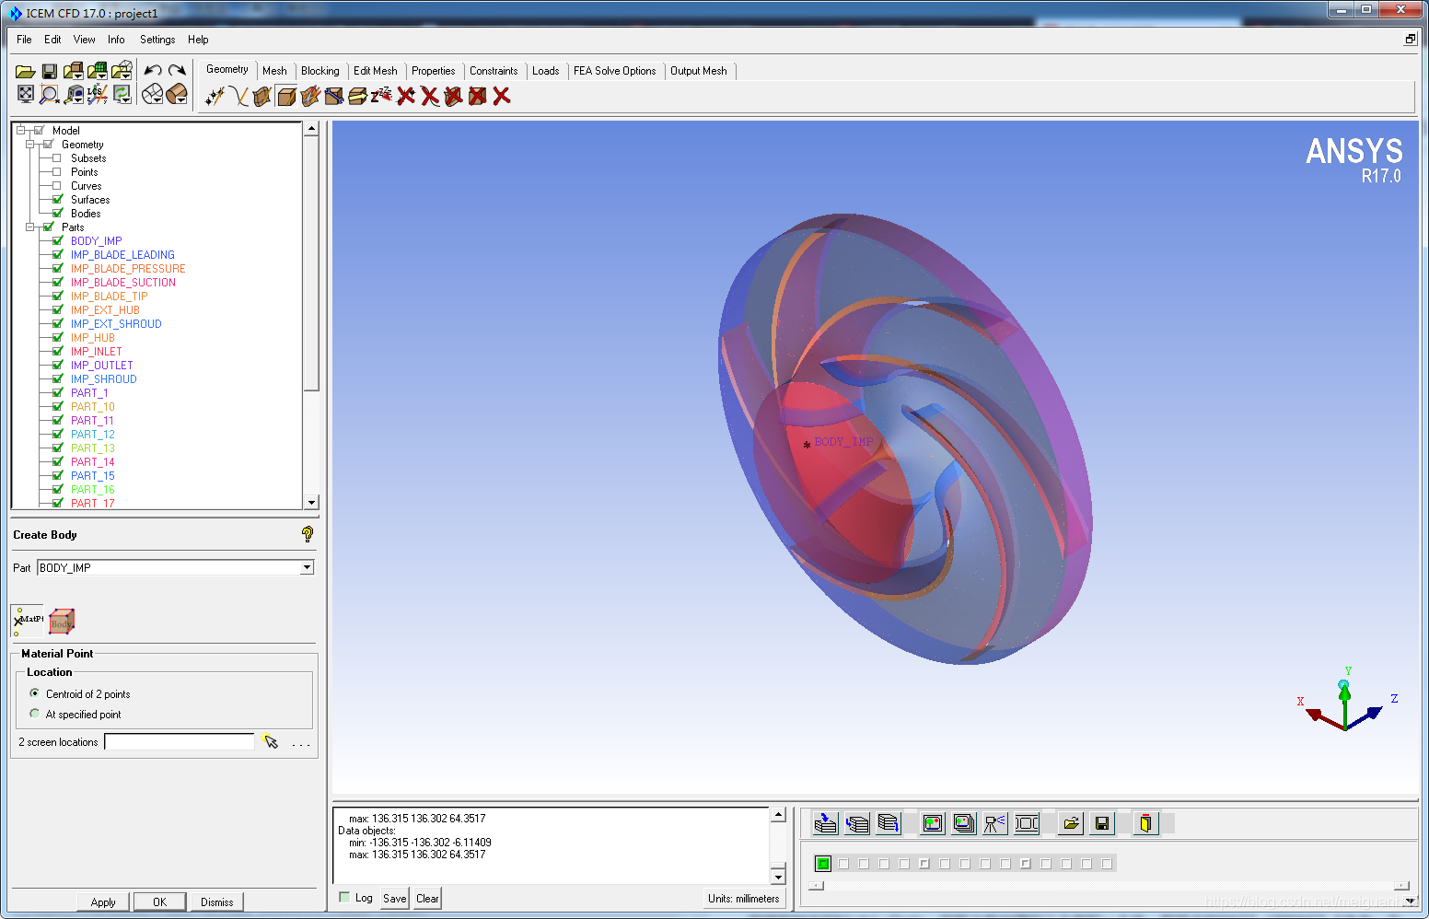Activate the box zoom magnifier tool

pyautogui.click(x=50, y=94)
